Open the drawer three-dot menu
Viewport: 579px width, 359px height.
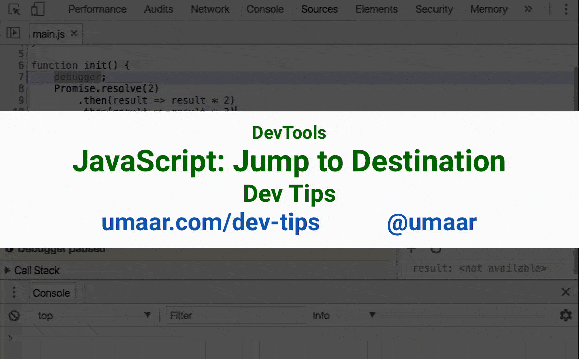pyautogui.click(x=14, y=292)
